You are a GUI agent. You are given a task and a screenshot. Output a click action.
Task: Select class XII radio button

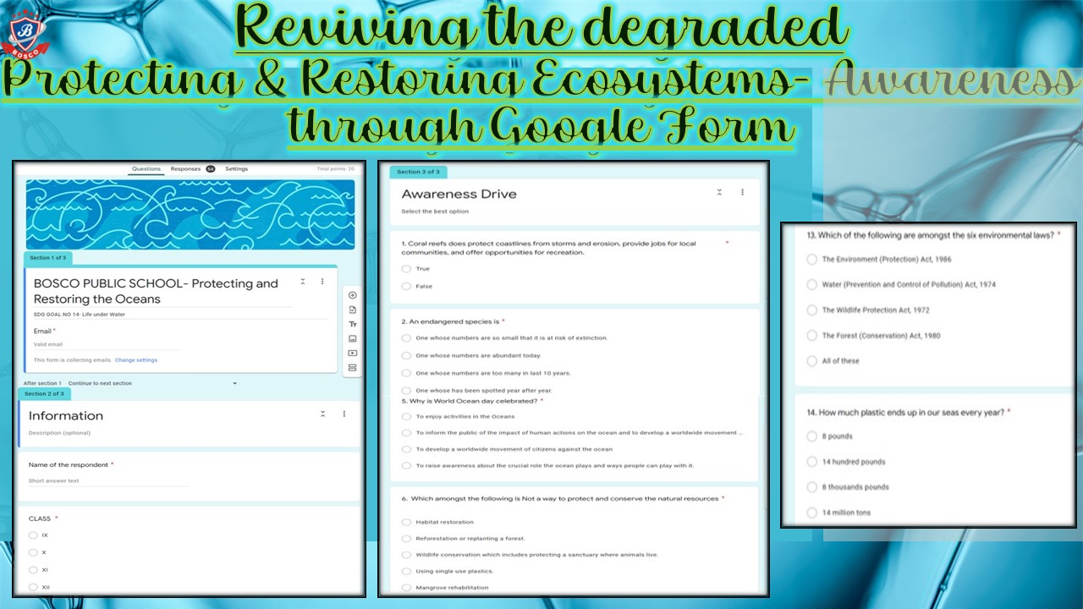[33, 586]
